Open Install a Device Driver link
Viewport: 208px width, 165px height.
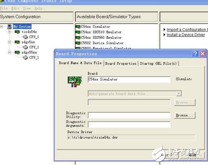(186, 35)
